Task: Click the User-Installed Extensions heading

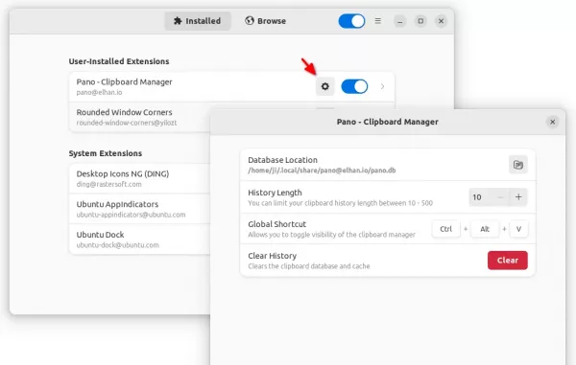Action: [x=119, y=61]
